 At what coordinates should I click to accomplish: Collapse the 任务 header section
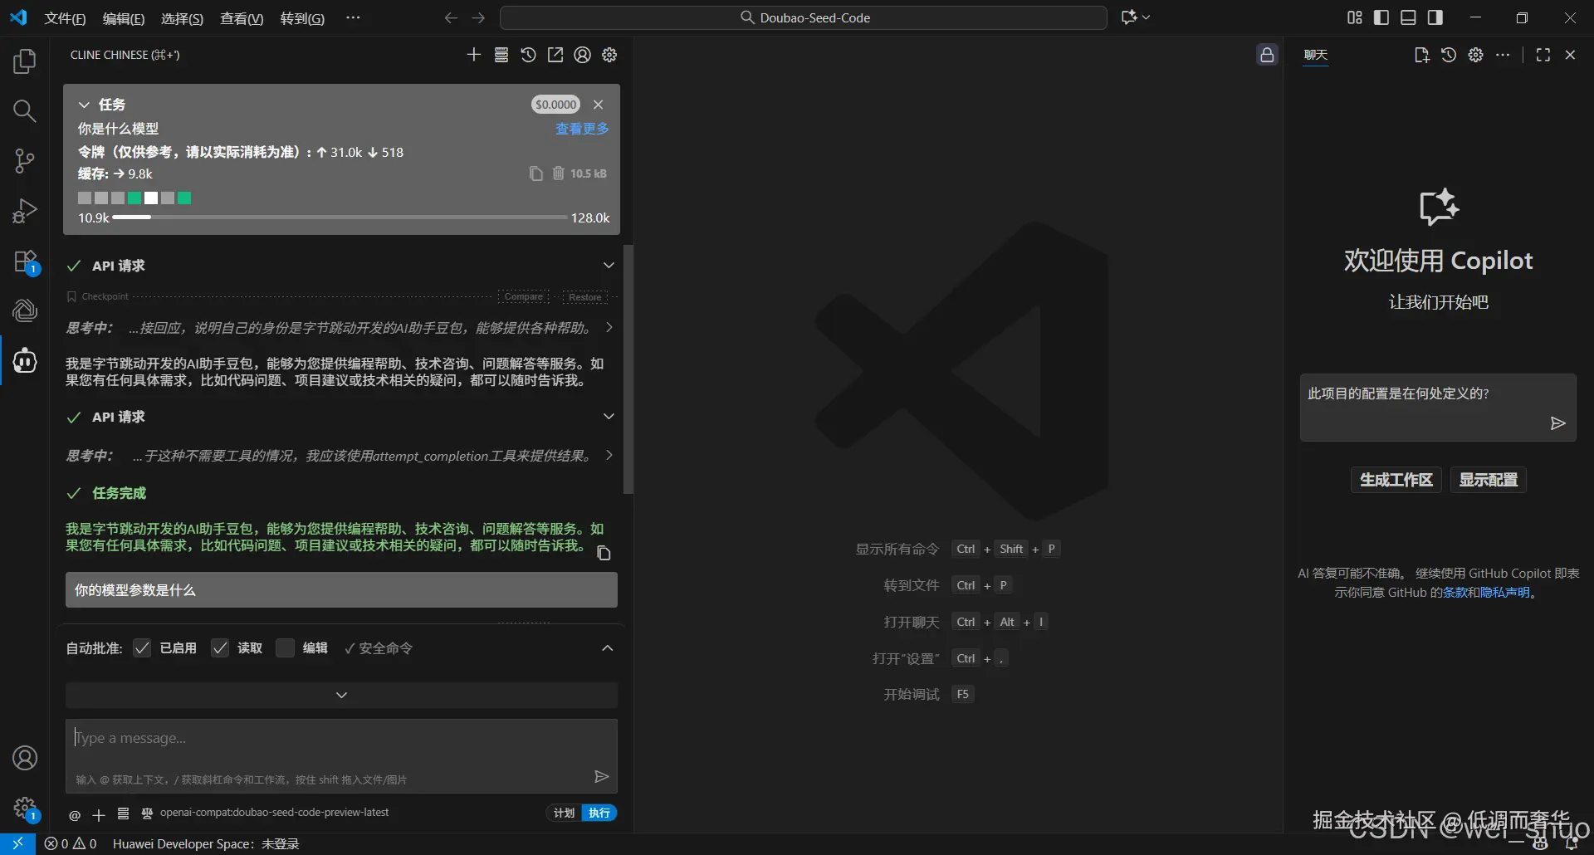click(83, 104)
